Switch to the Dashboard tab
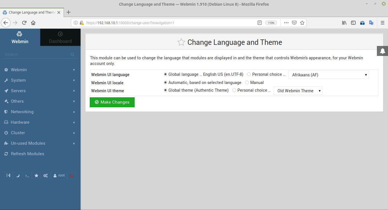Image resolution: width=388 pixels, height=210 pixels. 60,37
